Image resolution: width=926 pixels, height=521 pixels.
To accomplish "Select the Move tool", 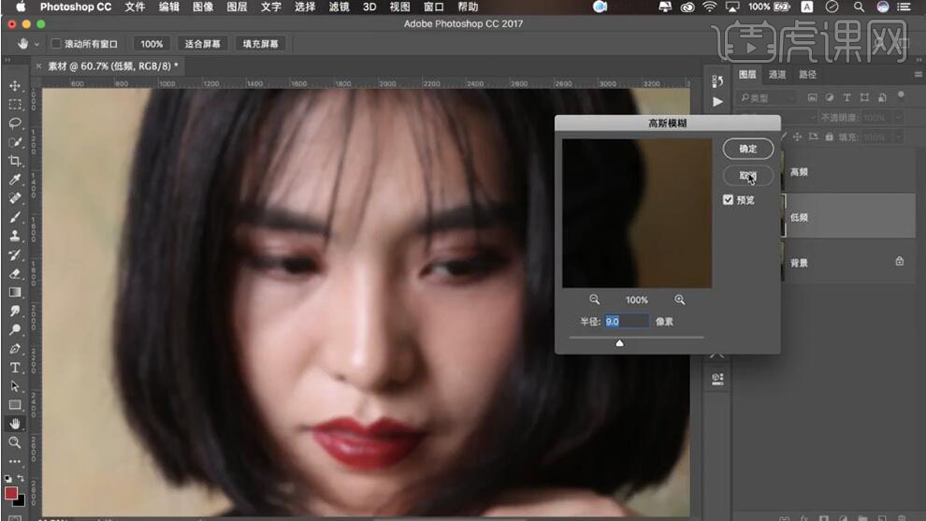I will pyautogui.click(x=15, y=86).
